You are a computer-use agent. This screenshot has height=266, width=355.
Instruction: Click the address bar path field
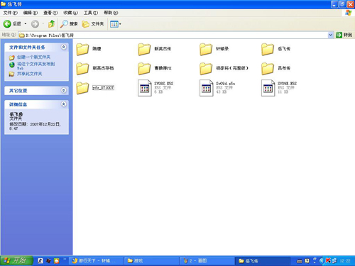(173, 35)
